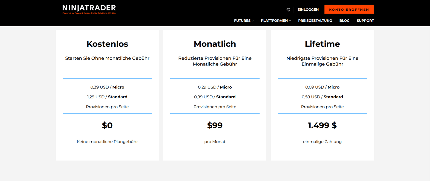Expand the Futures dropdown menu
The image size is (430, 181).
click(x=244, y=21)
